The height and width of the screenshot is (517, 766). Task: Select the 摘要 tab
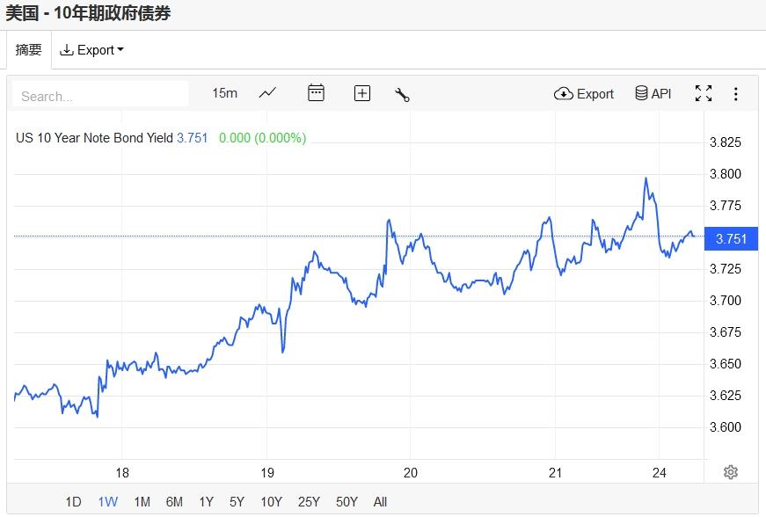pos(28,50)
